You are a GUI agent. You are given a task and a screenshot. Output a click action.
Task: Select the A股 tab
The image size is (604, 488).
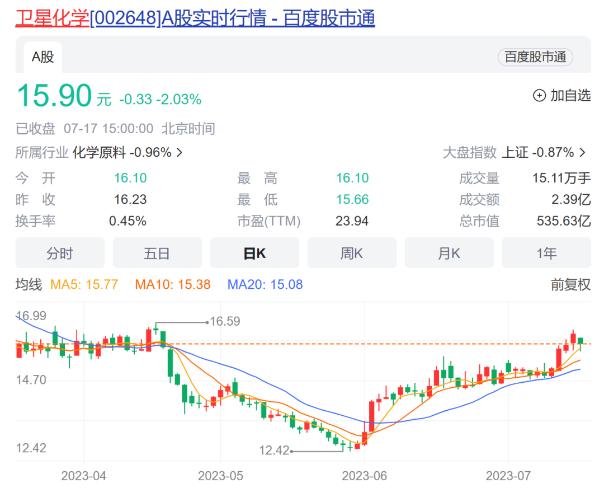43,57
